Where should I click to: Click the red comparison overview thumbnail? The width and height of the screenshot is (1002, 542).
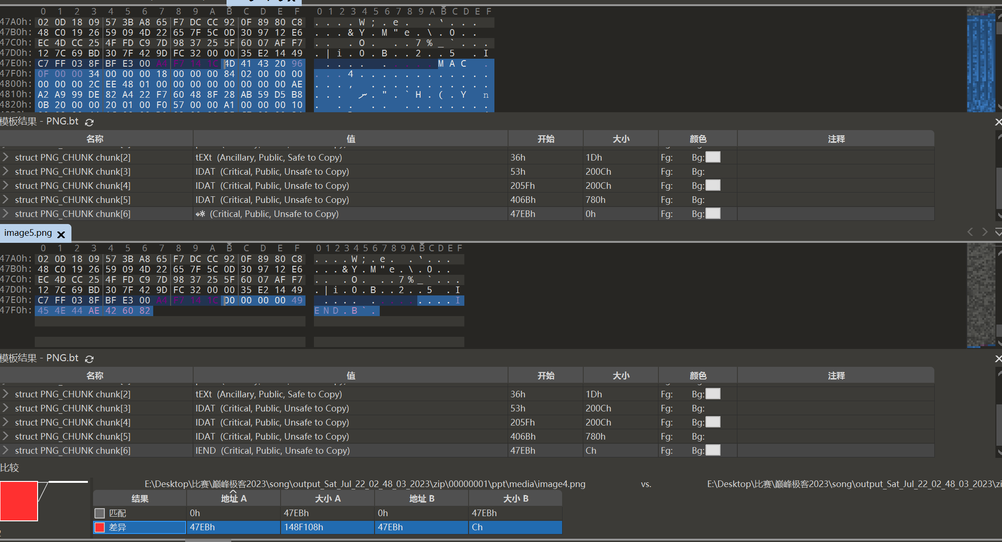pyautogui.click(x=19, y=501)
